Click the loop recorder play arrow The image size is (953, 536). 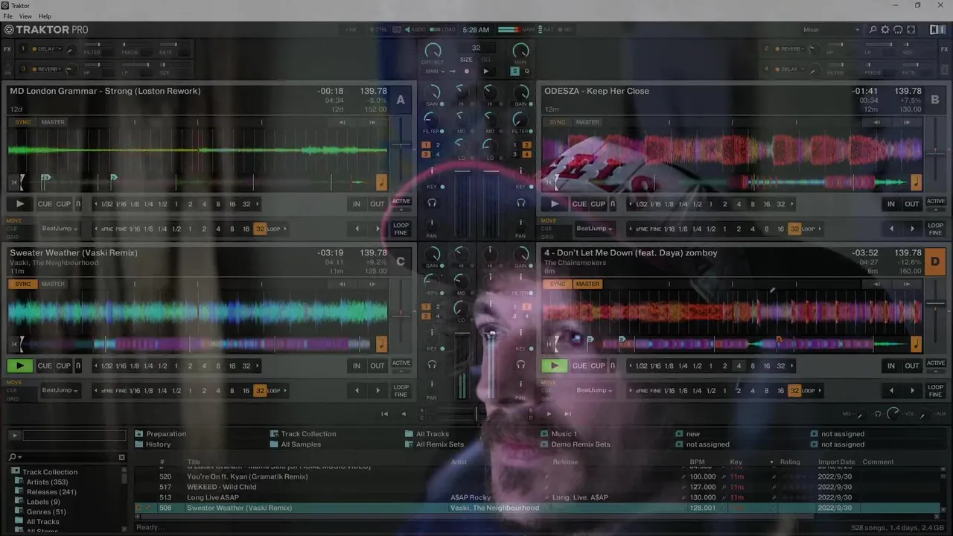click(x=485, y=71)
